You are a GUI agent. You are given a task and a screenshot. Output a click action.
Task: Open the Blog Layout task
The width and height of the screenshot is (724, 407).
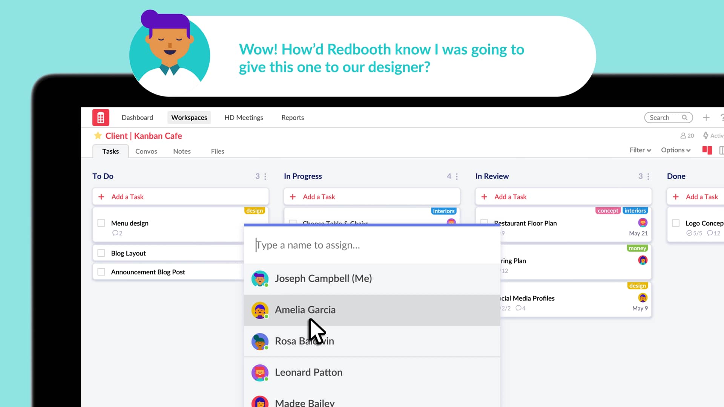point(128,253)
